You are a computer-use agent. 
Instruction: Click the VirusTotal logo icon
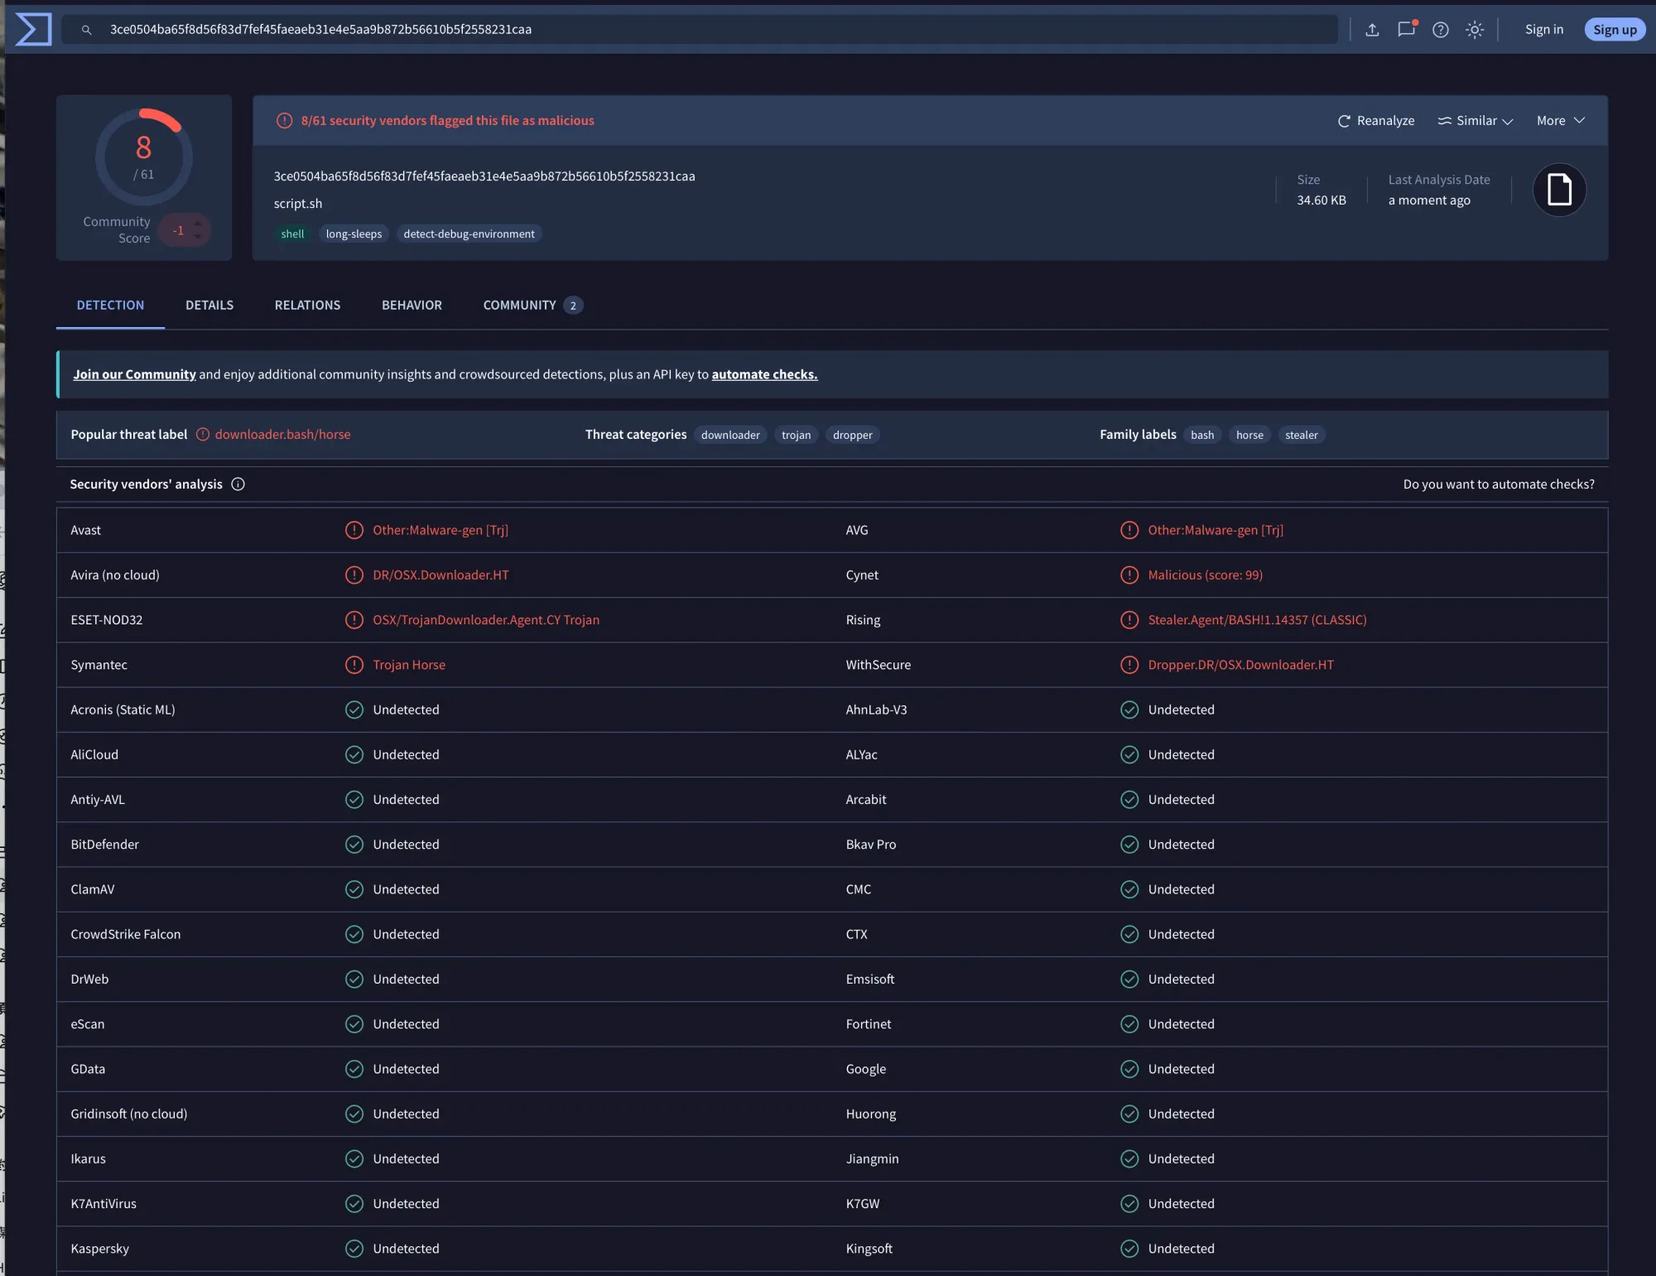pos(33,30)
